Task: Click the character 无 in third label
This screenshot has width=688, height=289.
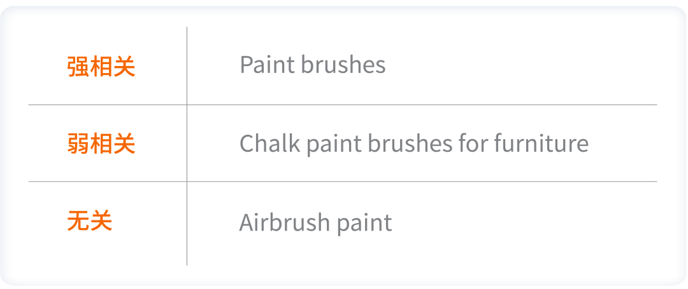Action: [x=78, y=222]
